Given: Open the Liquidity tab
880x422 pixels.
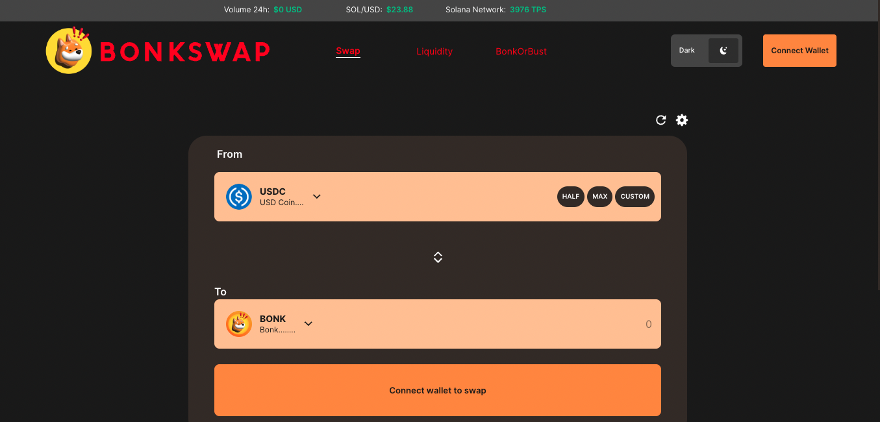Looking at the screenshot, I should [x=434, y=51].
